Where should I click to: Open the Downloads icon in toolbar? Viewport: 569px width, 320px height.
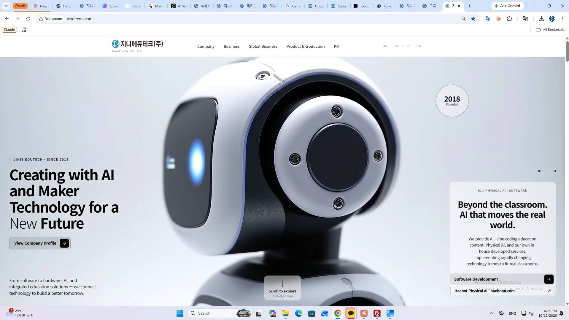pyautogui.click(x=541, y=19)
